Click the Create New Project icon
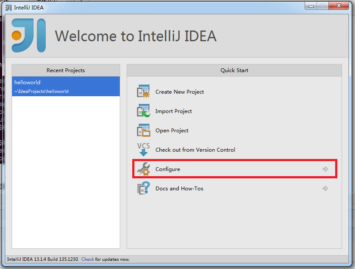The width and height of the screenshot is (355, 269). [x=143, y=92]
